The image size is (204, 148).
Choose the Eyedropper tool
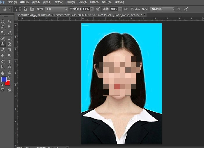click(x=10, y=33)
